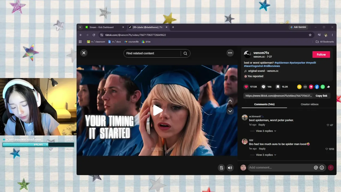Share the video to WhatsApp

point(323,87)
